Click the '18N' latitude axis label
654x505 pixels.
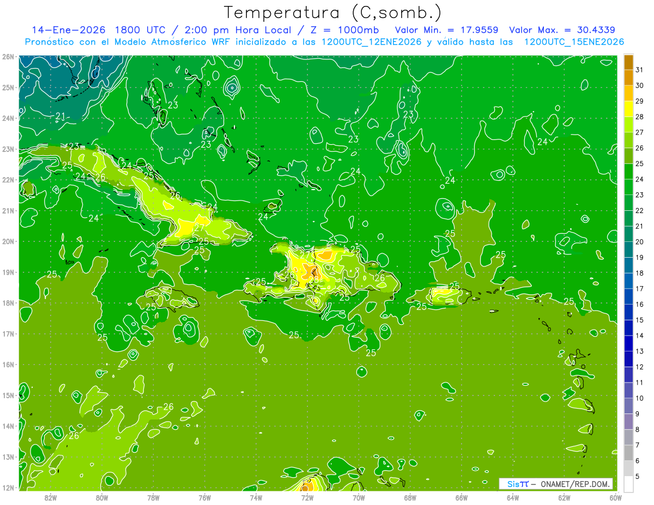8,303
